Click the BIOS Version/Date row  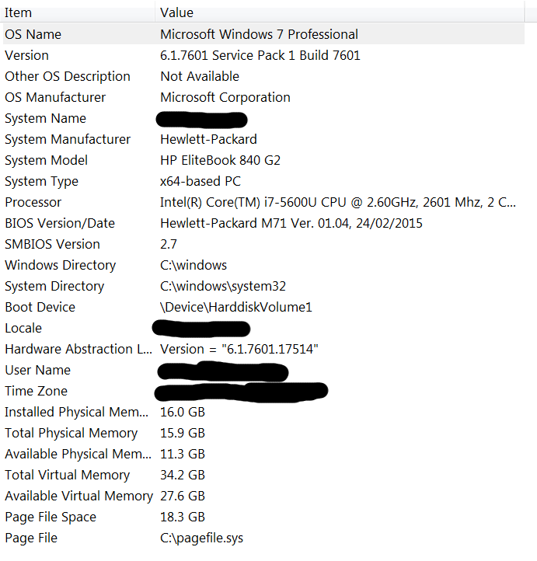(59, 223)
